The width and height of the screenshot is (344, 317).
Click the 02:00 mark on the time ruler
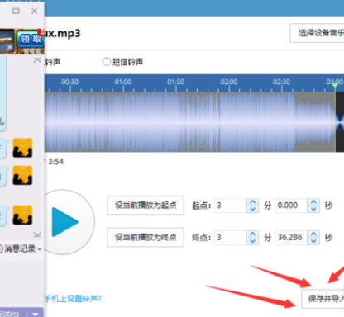(229, 82)
